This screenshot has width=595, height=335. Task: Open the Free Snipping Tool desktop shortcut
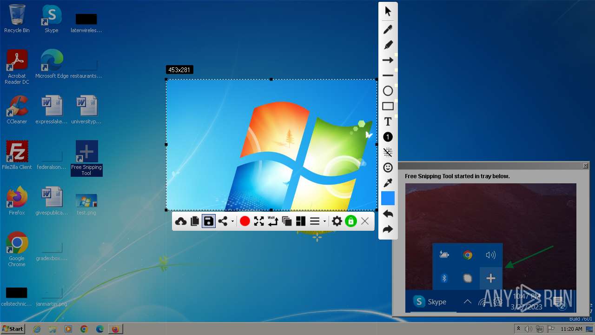tap(86, 158)
